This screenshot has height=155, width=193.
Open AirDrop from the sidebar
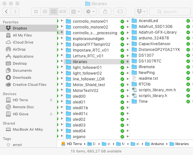pyautogui.click(x=19, y=49)
